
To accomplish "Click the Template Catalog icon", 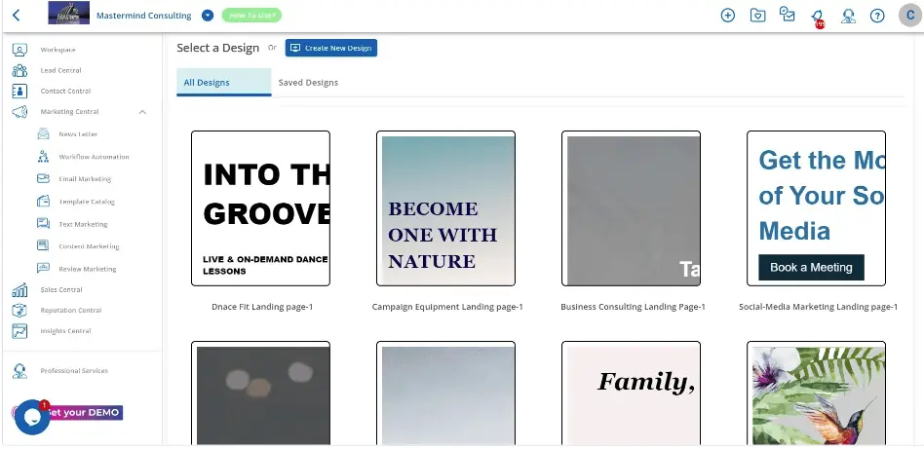I will pyautogui.click(x=43, y=202).
